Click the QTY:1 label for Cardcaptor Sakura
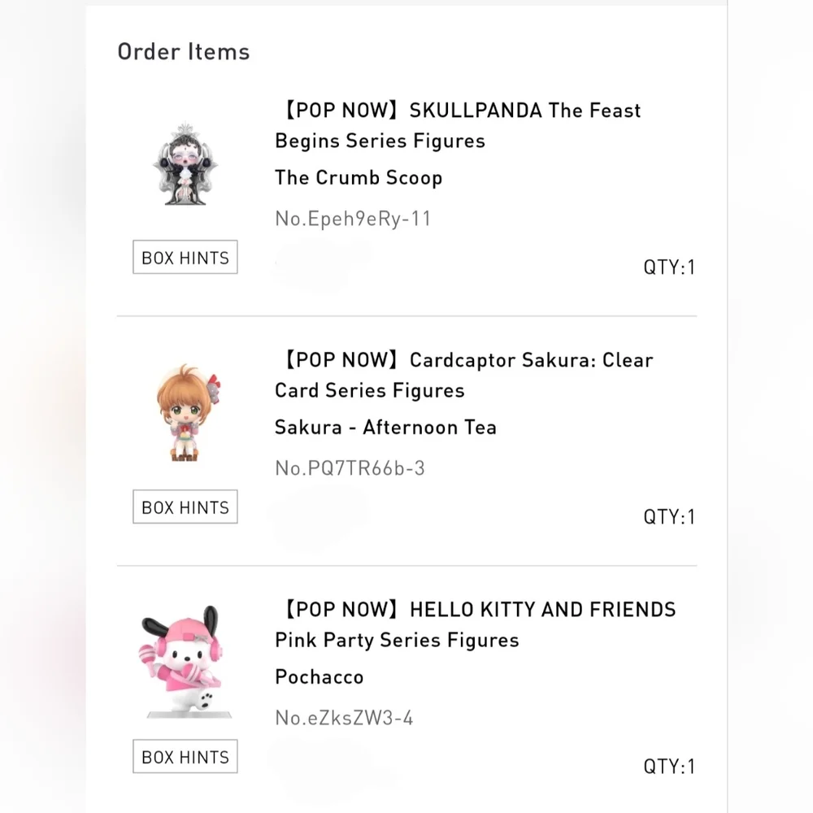Screen dimensions: 813x813 (x=669, y=517)
